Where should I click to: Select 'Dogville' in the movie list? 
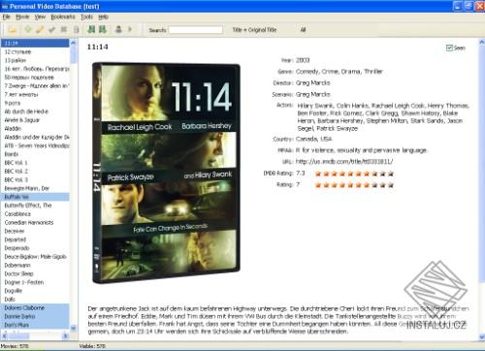pyautogui.click(x=35, y=291)
